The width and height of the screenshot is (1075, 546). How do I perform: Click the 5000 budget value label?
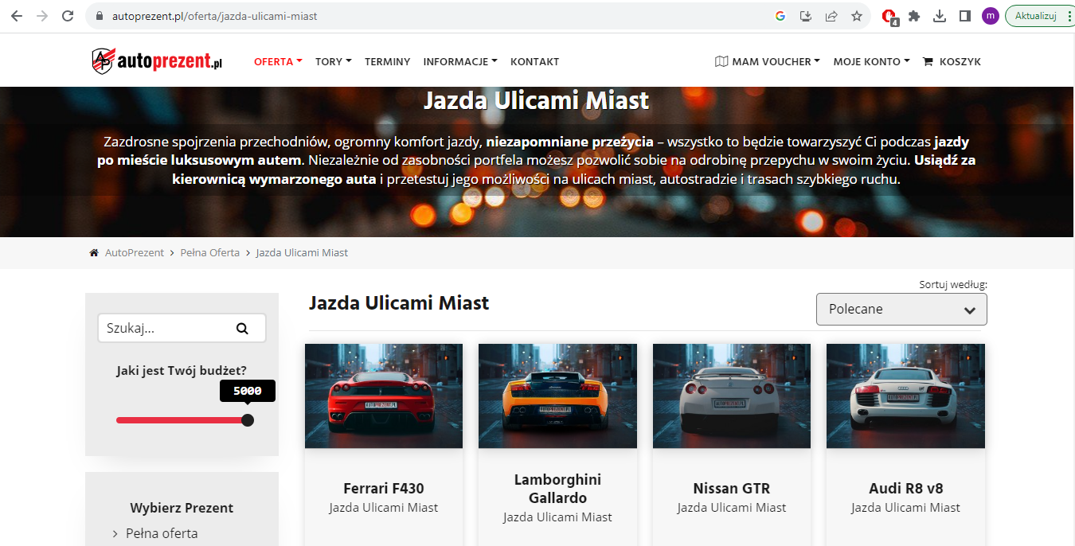[x=248, y=391]
